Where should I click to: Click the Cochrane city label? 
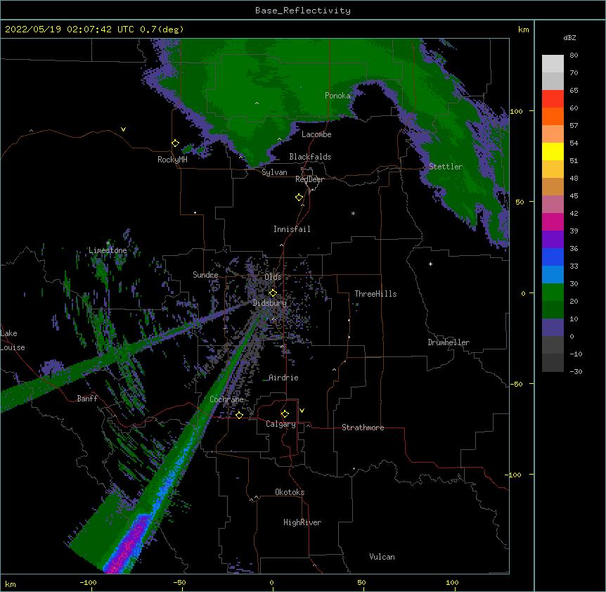[226, 399]
